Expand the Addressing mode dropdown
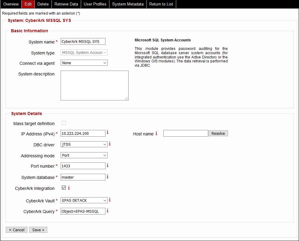Viewport: 299px width, 241px height. 84,155
